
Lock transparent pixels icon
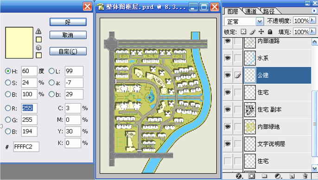[x=243, y=31]
